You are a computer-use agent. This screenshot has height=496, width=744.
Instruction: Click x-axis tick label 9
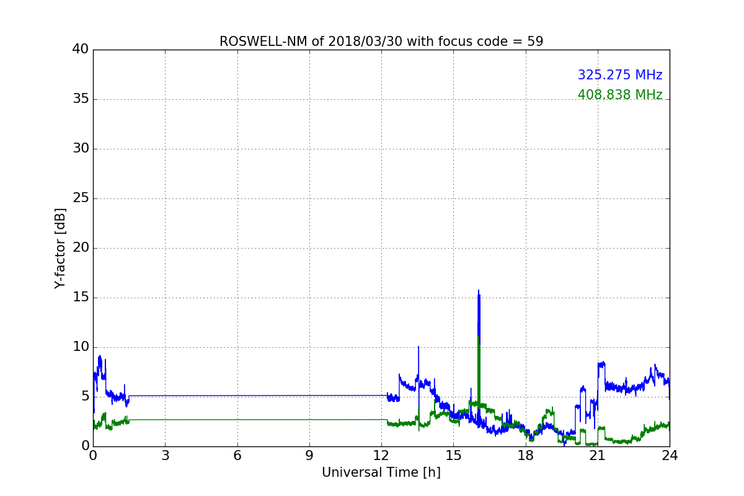[x=309, y=456]
